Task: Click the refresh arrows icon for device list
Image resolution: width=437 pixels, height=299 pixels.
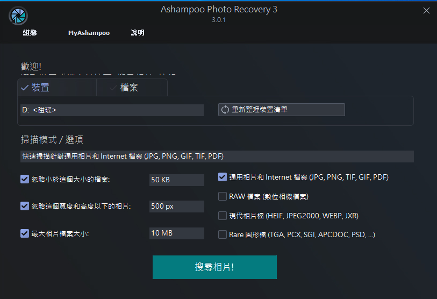Action: pyautogui.click(x=225, y=110)
